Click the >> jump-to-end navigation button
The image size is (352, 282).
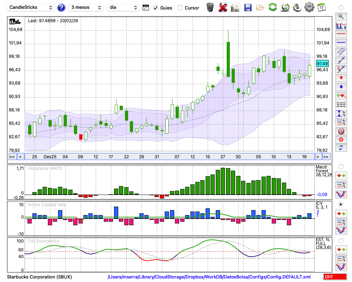[x=326, y=157]
